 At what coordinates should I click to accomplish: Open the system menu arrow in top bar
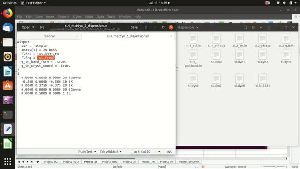pos(296,3)
